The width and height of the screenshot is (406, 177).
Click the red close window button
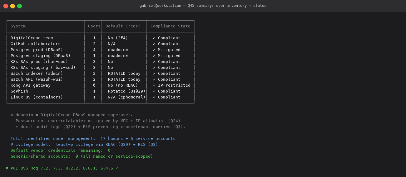coord(6,6)
